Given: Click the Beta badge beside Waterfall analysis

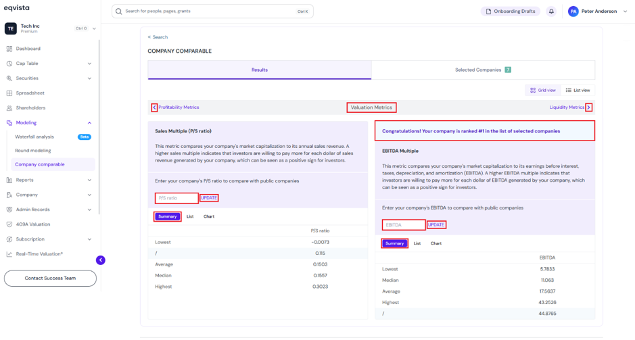Looking at the screenshot, I should (85, 137).
